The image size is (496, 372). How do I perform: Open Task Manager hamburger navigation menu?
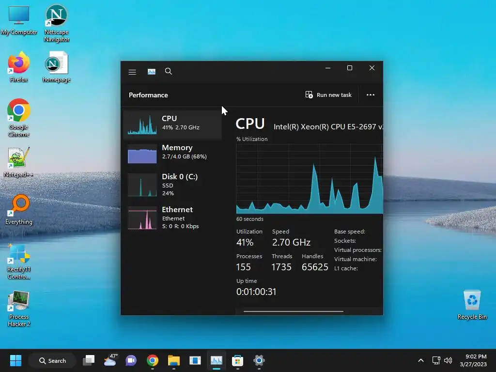click(132, 72)
